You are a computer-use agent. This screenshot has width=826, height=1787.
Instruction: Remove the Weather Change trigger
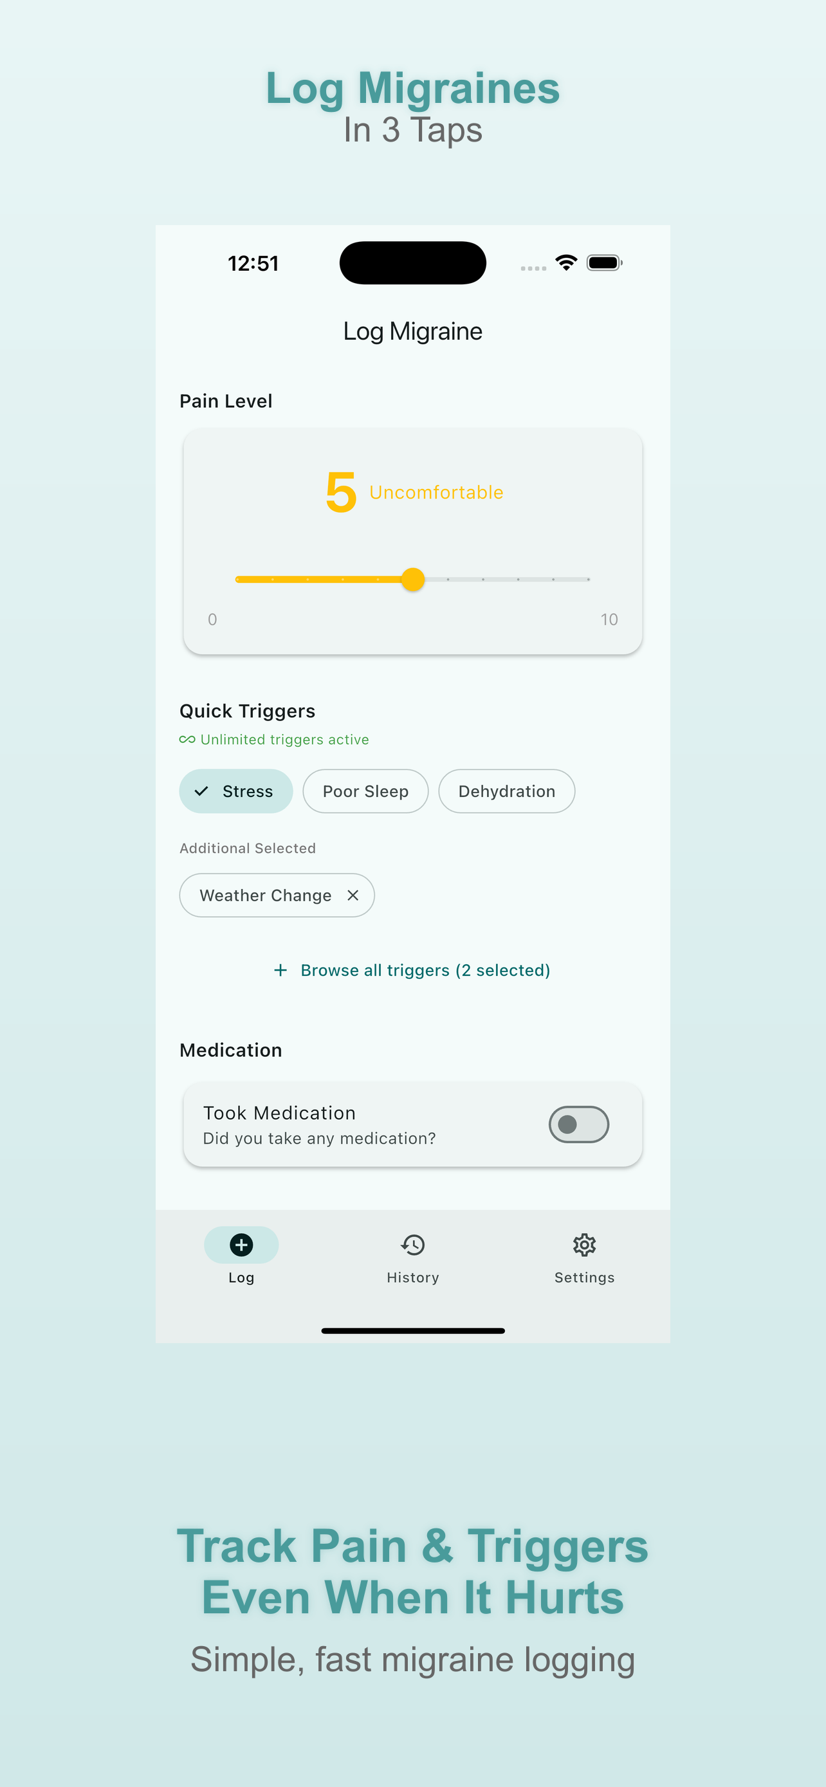(x=353, y=895)
